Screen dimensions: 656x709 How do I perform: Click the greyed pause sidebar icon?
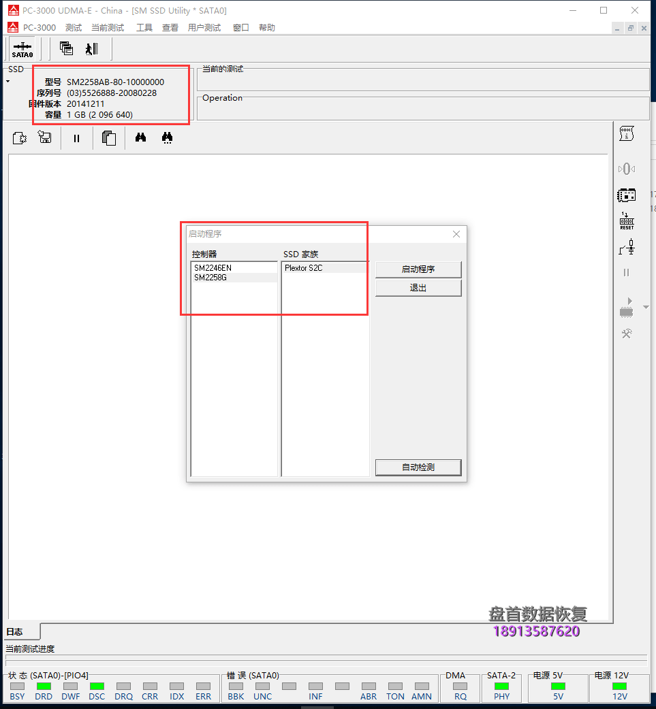click(627, 273)
